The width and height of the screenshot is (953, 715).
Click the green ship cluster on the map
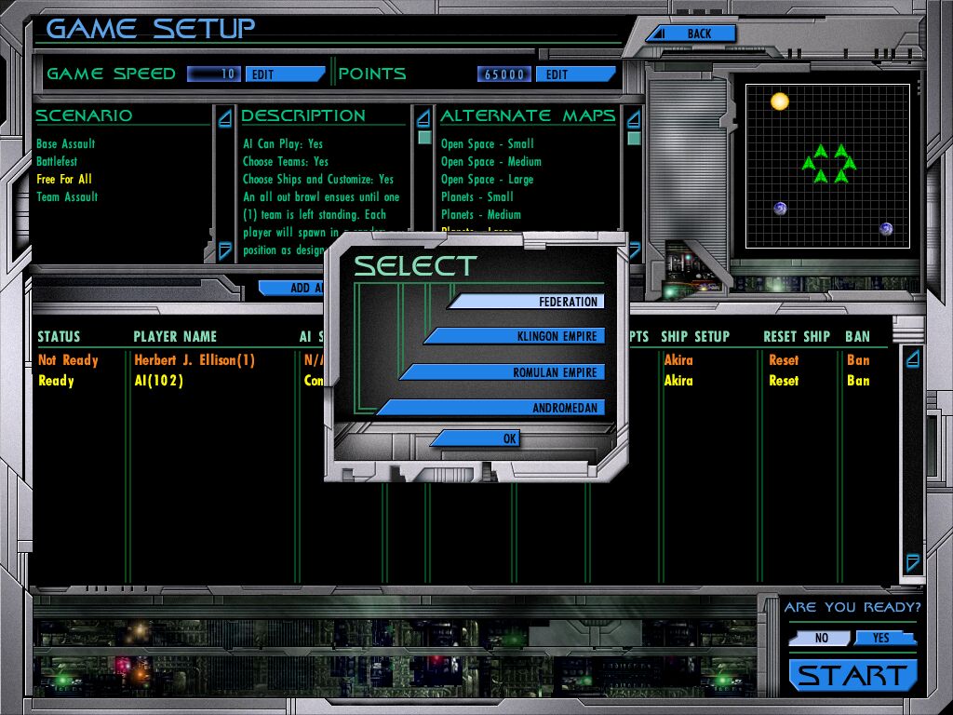point(829,164)
